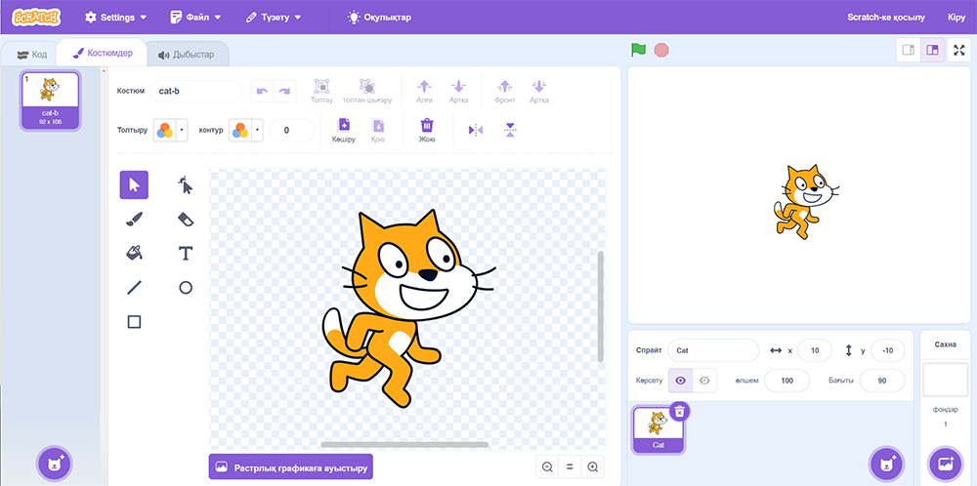Click the green flag to start
This screenshot has height=486, width=977.
(638, 50)
